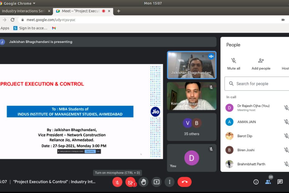Click the Stop sharing button on slide
This screenshot has height=193, width=289.
click(90, 151)
